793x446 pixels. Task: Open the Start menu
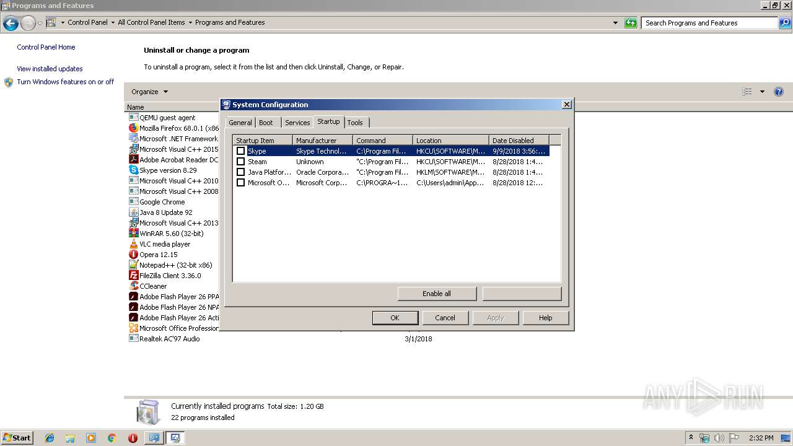coord(17,438)
